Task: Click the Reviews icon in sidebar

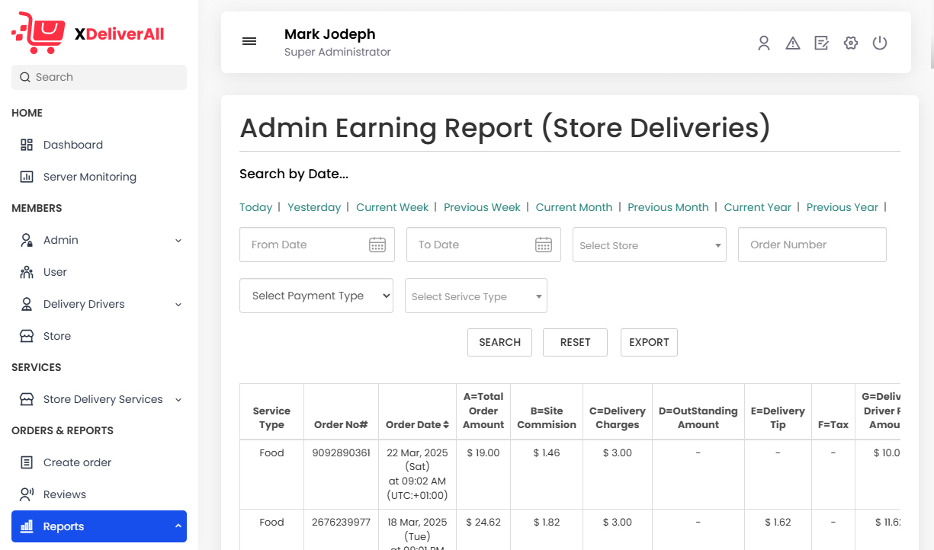Action: 27,494
